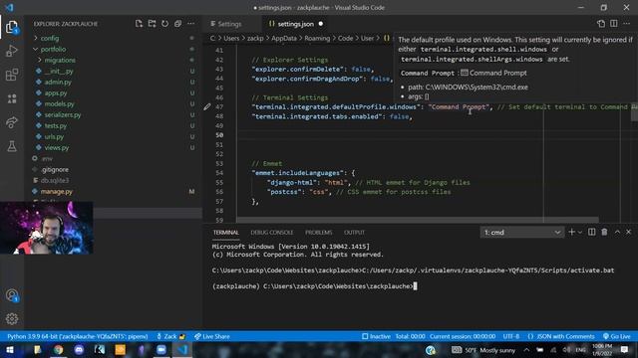Collapse all folders in Explorer
Viewport: 638px width, 358px height.
(x=177, y=24)
